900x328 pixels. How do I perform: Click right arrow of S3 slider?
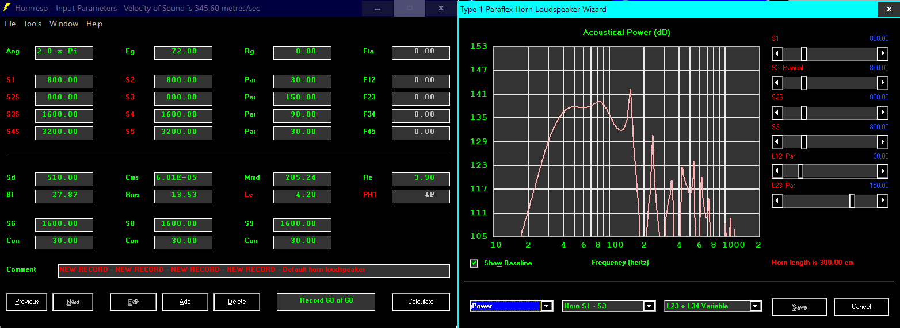tap(883, 142)
